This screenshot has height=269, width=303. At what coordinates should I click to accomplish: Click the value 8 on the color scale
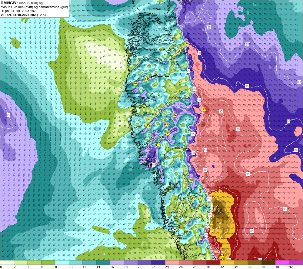point(56,267)
